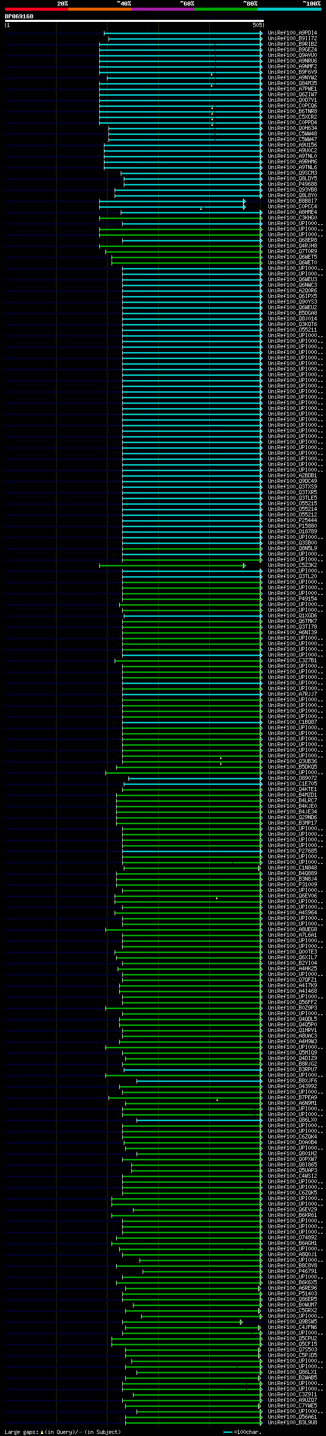Select the UniRef100_A9U156 label
Image resolution: width=326 pixels, height=1436 pixels.
[292, 145]
